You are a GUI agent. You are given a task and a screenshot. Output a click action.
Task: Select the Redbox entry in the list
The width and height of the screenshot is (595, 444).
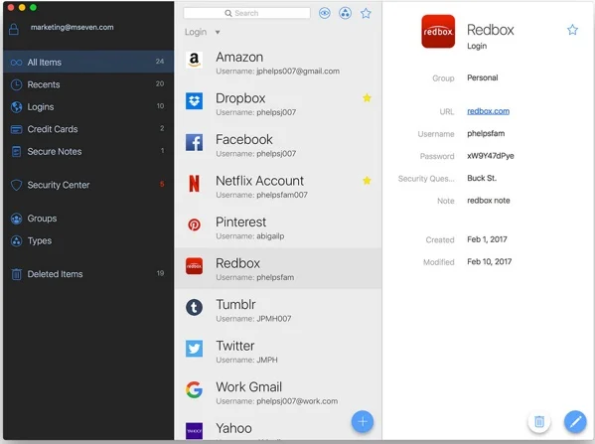tap(278, 268)
